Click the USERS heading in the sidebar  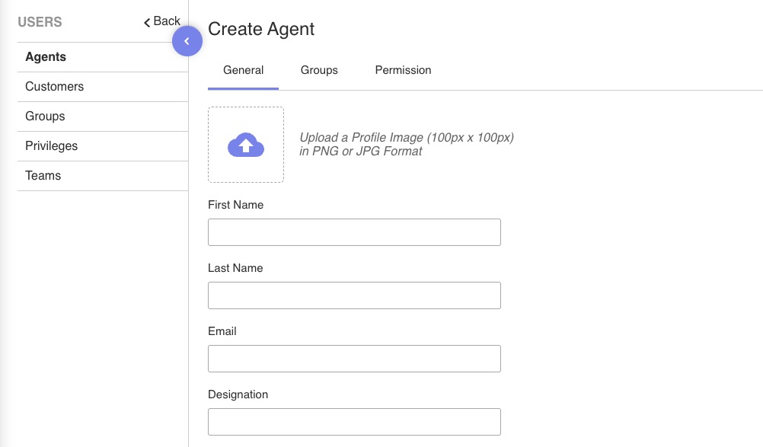(40, 22)
